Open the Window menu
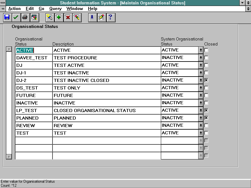This screenshot has height=188, width=251. coord(75,9)
